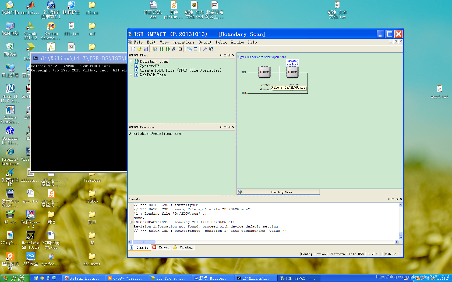Click the chip device toolbar icon
The width and height of the screenshot is (452, 282).
click(x=180, y=49)
